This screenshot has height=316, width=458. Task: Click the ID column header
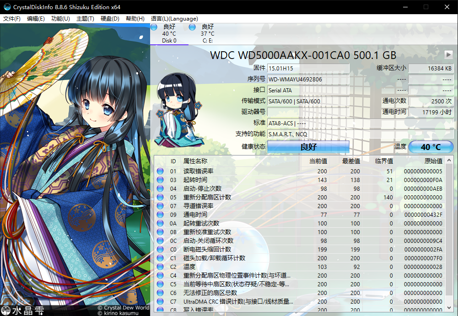(x=173, y=161)
